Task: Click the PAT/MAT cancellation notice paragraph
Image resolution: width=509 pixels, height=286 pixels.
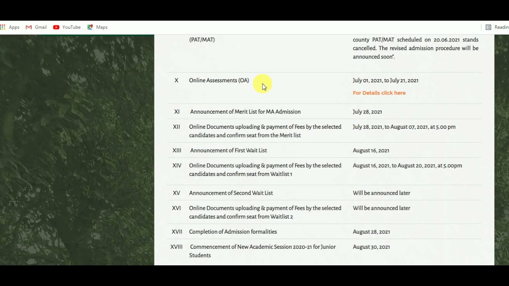Action: [416, 48]
